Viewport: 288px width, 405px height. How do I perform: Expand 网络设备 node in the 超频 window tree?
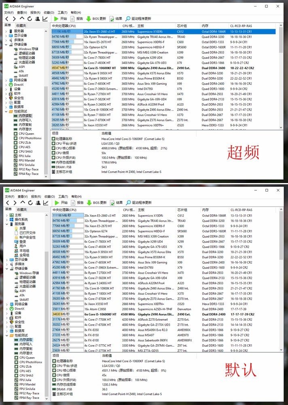click(x=6, y=80)
